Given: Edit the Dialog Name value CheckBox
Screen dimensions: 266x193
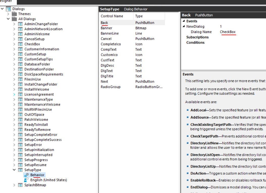Looking at the screenshot, I should coord(227,32).
